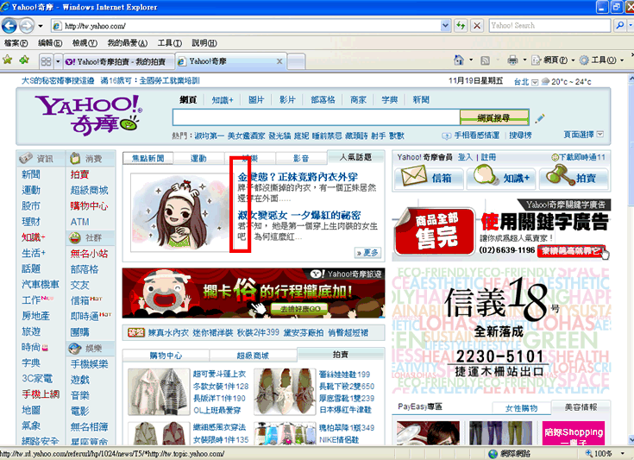The image size is (634, 460).
Task: Open the address bar history dropdown
Action: pyautogui.click(x=446, y=26)
